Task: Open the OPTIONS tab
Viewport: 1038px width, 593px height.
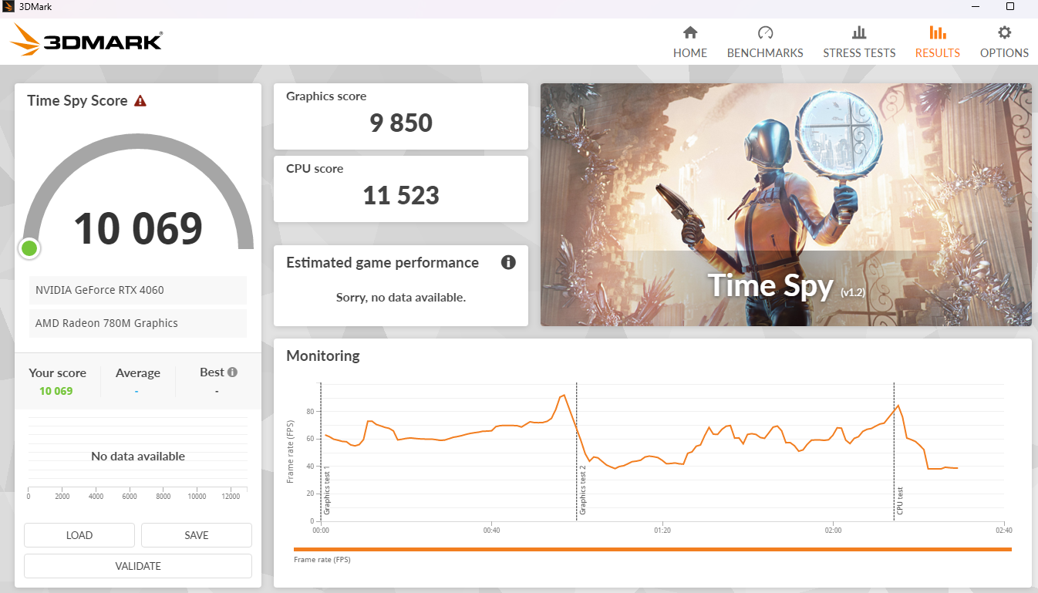Action: [1004, 42]
